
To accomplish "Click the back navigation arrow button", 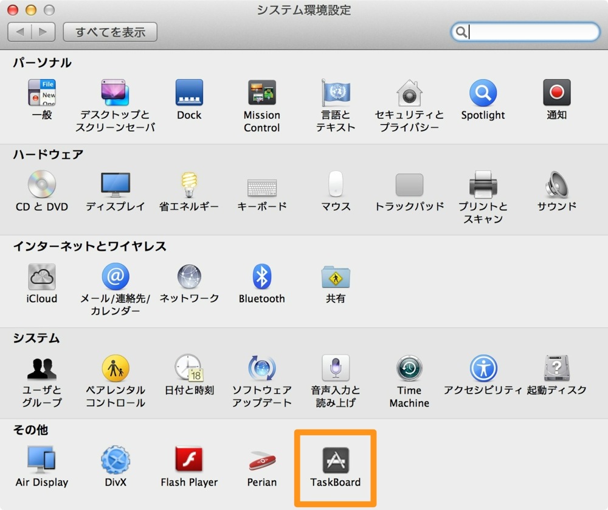I will (20, 32).
